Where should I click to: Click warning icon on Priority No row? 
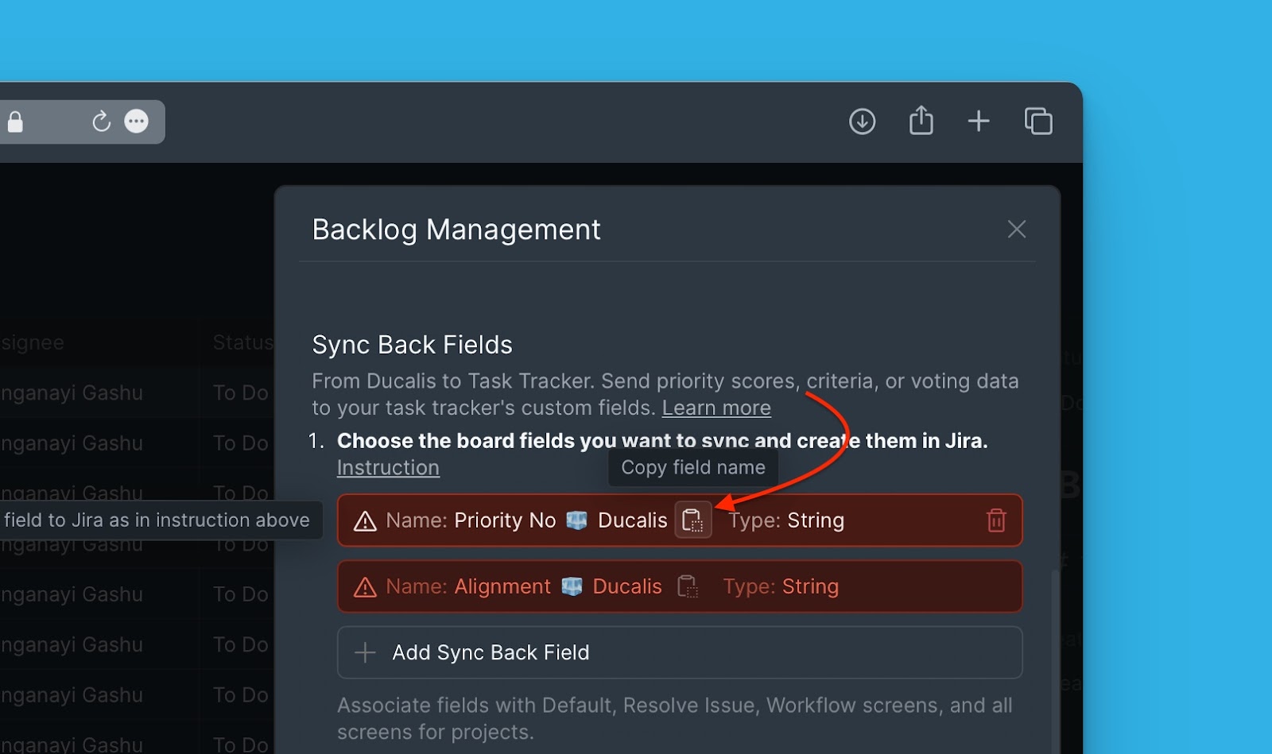pyautogui.click(x=365, y=521)
